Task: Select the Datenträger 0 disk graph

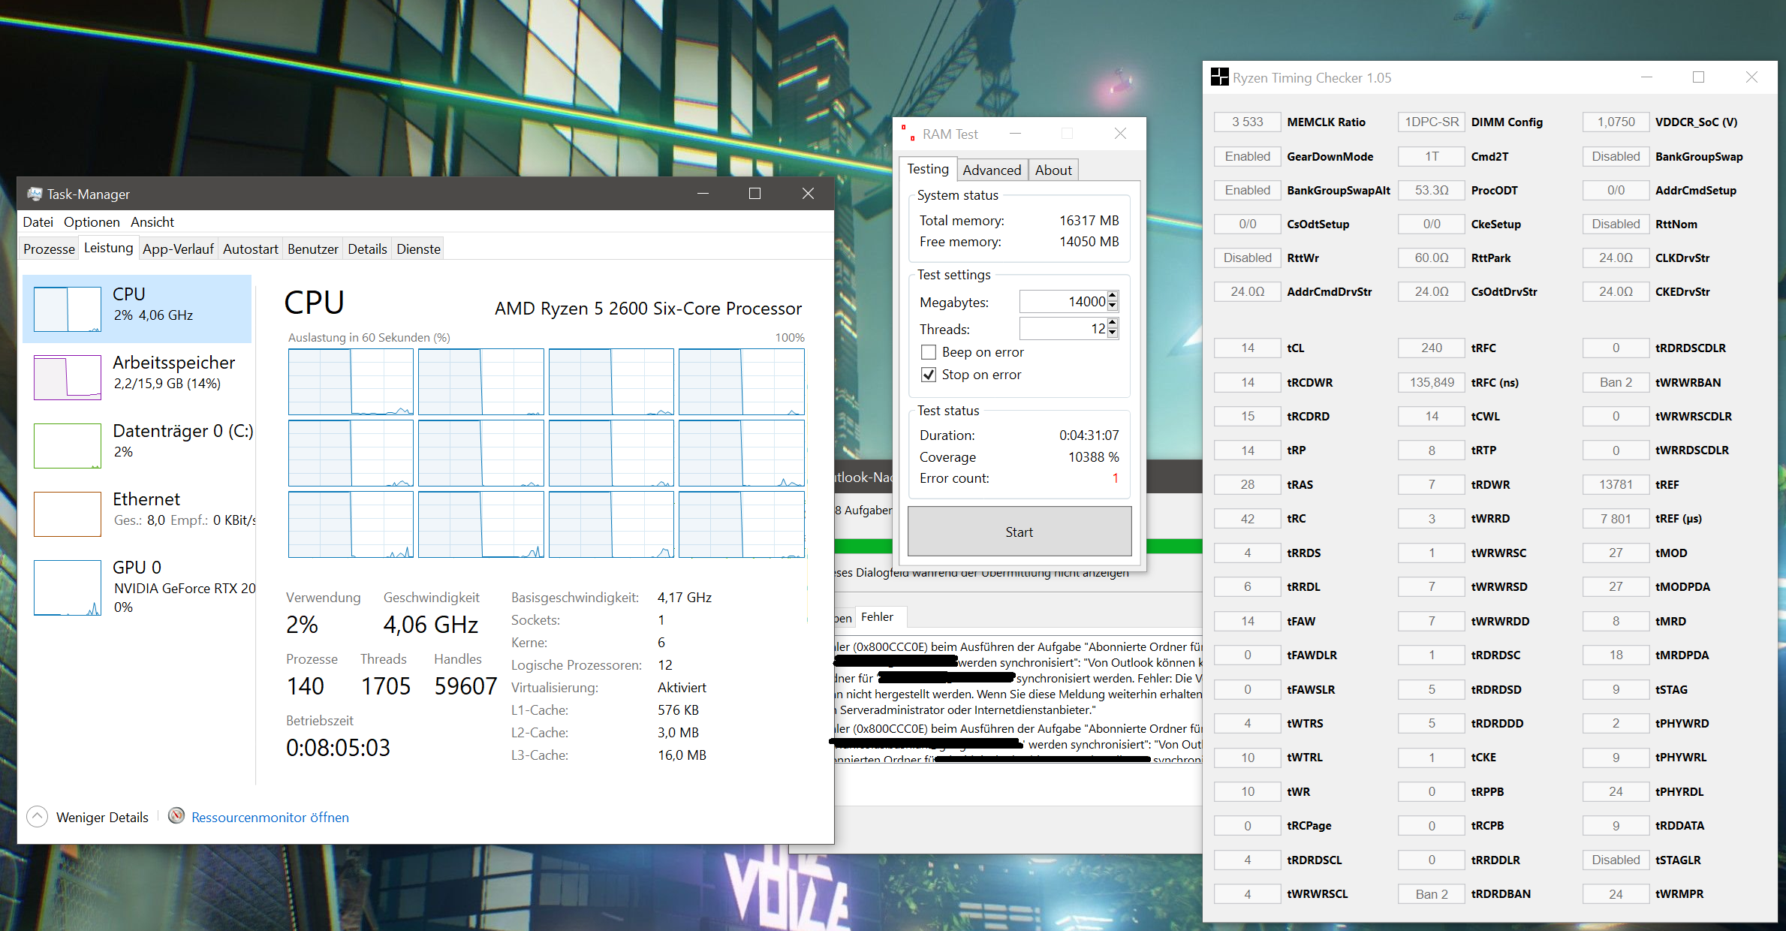Action: tap(68, 445)
